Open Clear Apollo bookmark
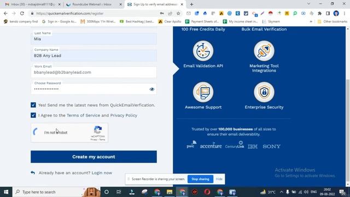Screen dimensions: 350x197 click(170, 21)
